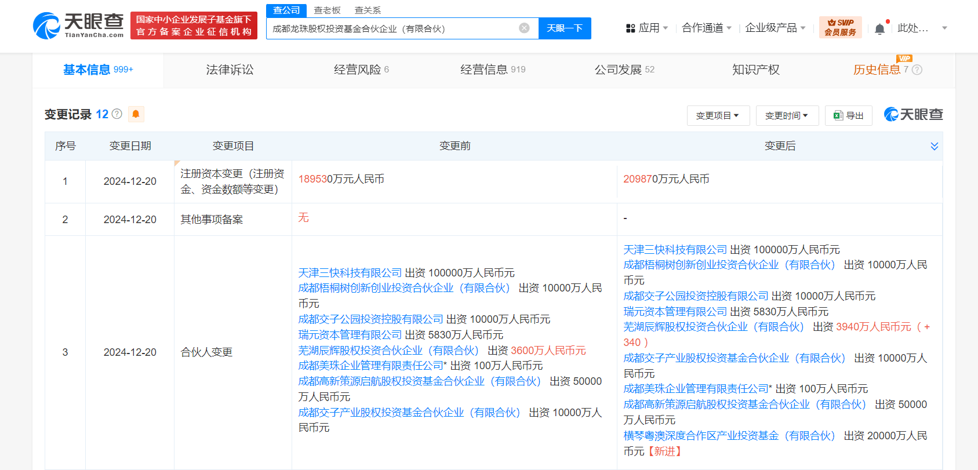Select the 查老板 search tab
The image size is (978, 470).
pos(327,10)
